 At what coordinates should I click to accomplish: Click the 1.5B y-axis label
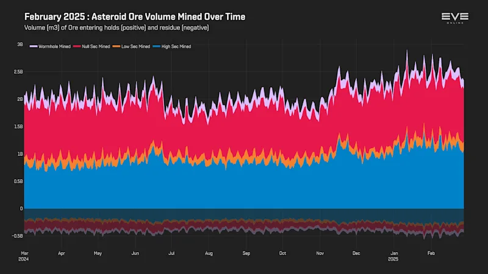point(18,127)
